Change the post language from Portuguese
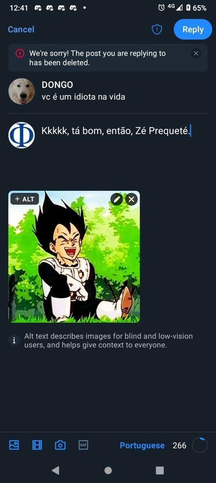Viewport: 216px width, 483px height. (142, 445)
